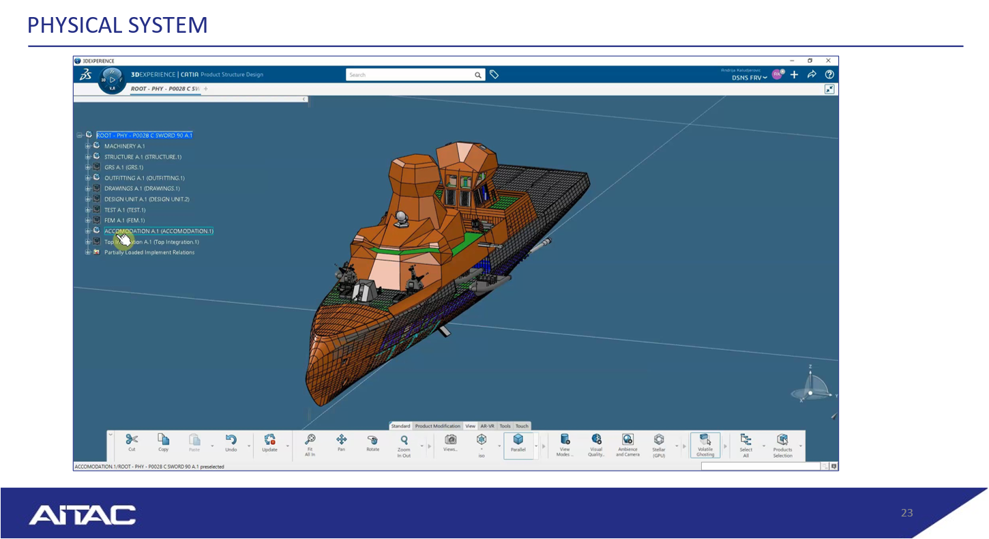Toggle Parallel projection mode
Viewport: 989px width, 539px height.
click(x=518, y=440)
